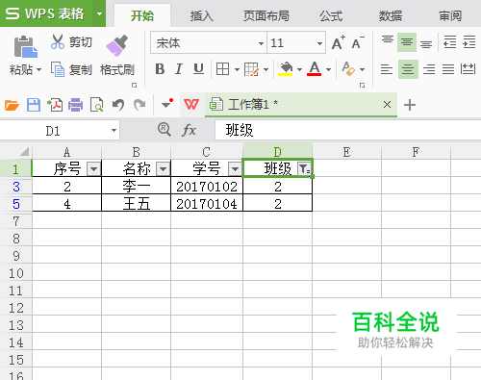Toggle underline formatting
Image resolution: width=481 pixels, height=380 pixels.
198,69
